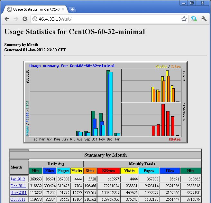Close the Usage Statistics tab

pos(63,9)
